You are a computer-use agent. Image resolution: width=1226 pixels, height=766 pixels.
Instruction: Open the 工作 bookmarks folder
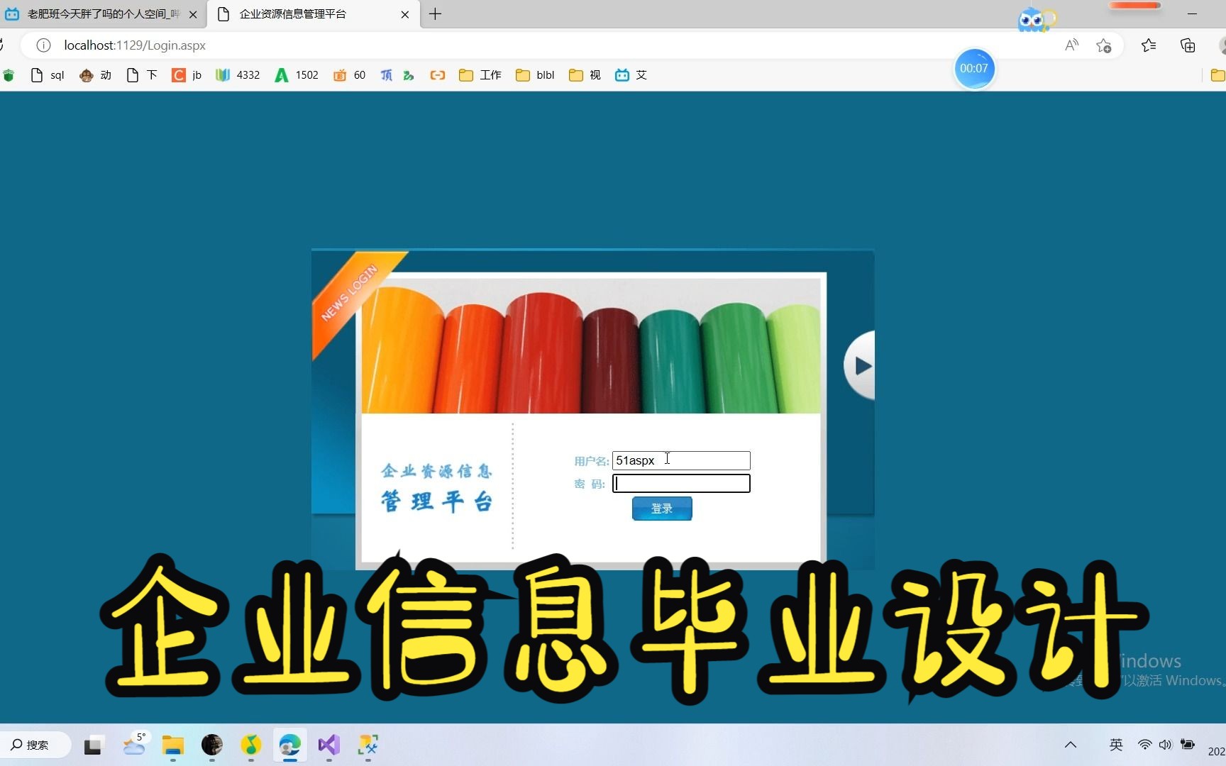(480, 75)
